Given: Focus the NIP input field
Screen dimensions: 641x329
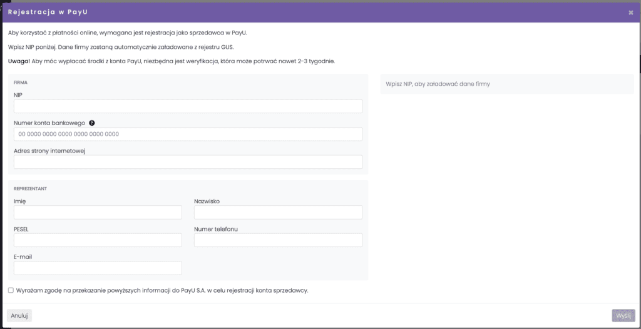Looking at the screenshot, I should point(188,106).
